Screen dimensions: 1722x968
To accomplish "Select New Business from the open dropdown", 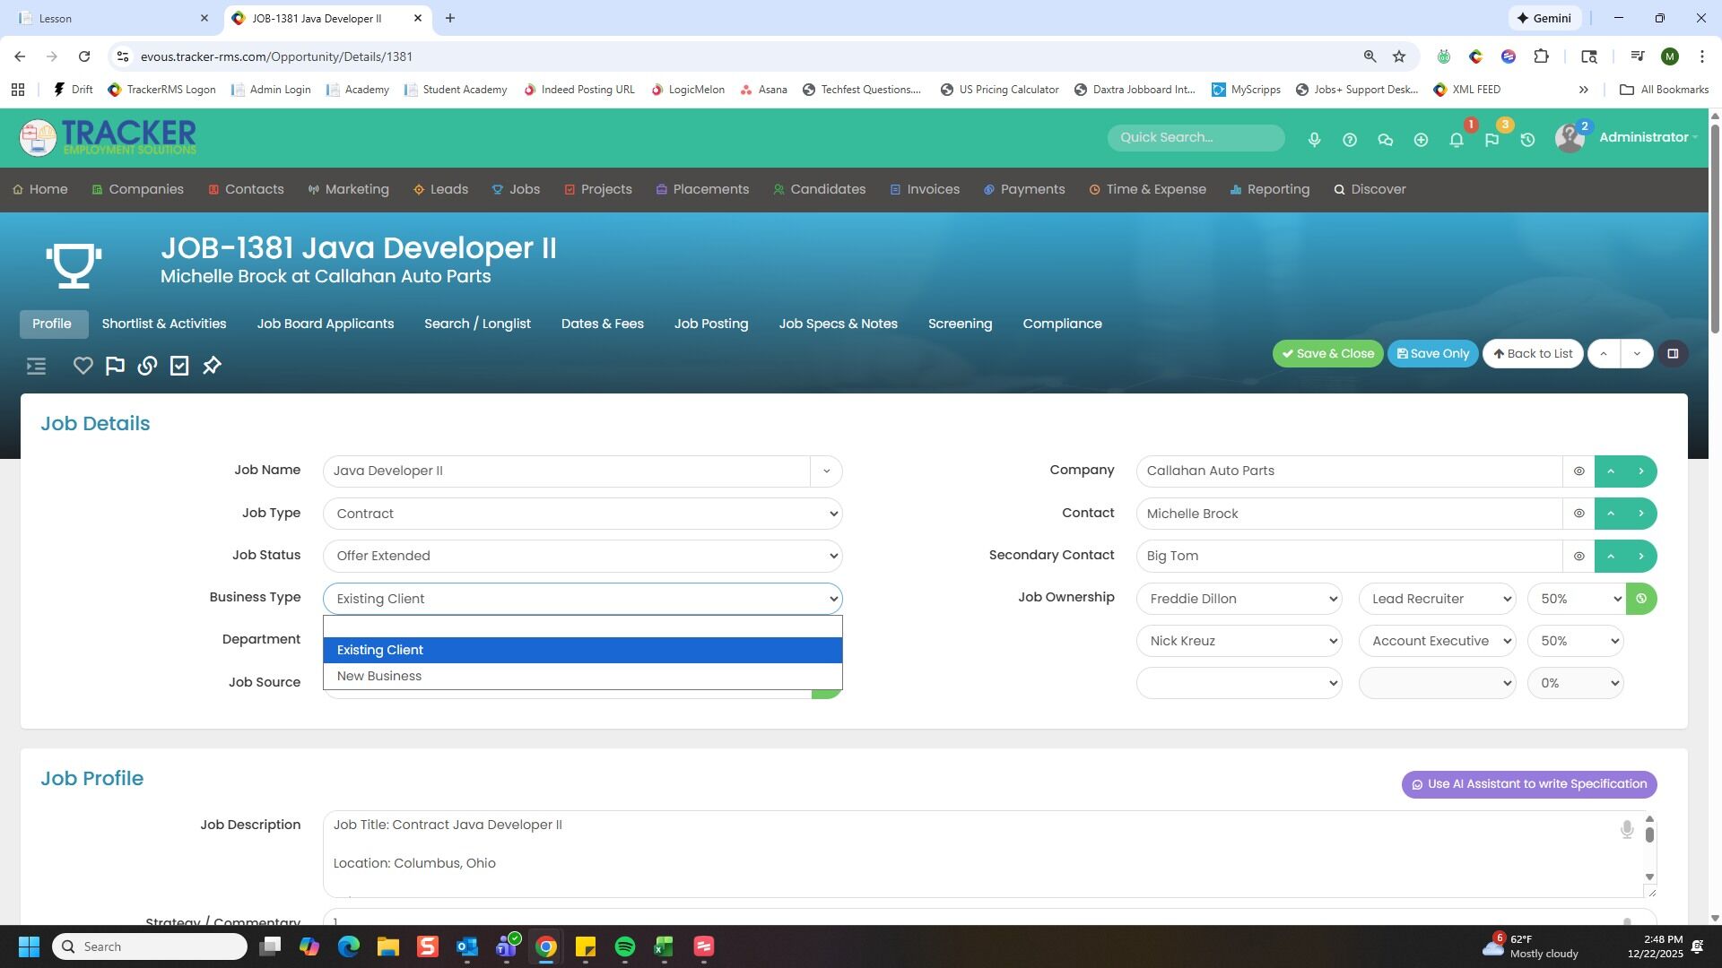I will (379, 676).
